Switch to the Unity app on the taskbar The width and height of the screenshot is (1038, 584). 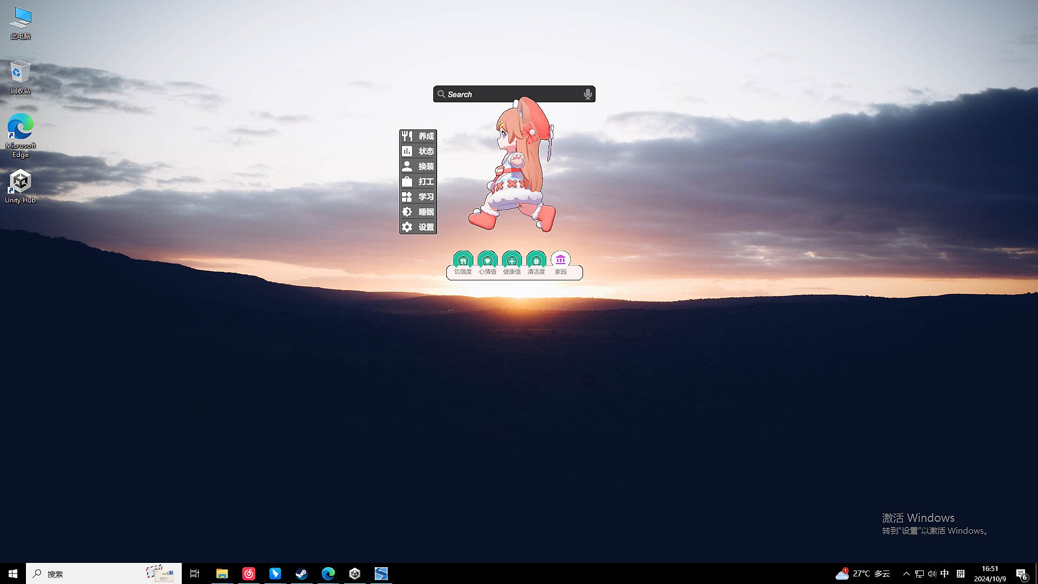pyautogui.click(x=355, y=574)
